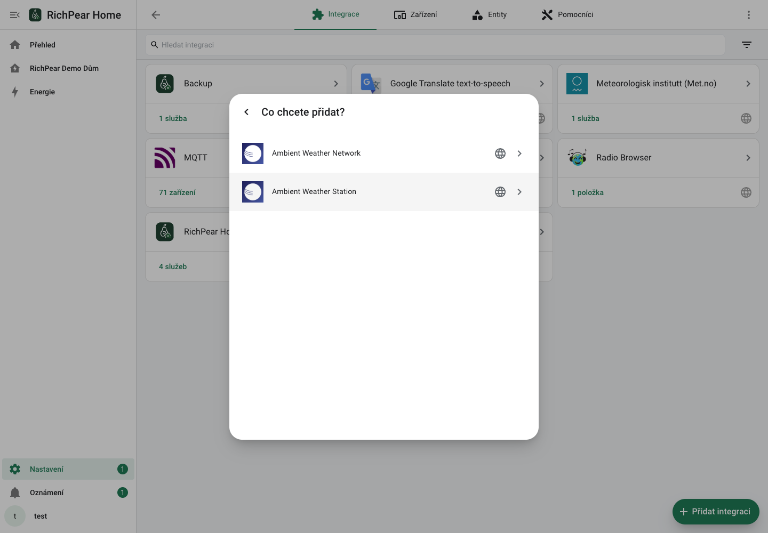This screenshot has height=533, width=768.
Task: Click cloud globe icon for Ambient Weather Station
Action: pos(500,192)
